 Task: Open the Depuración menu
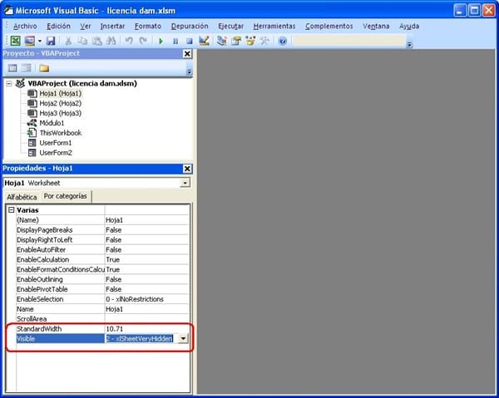[x=190, y=26]
